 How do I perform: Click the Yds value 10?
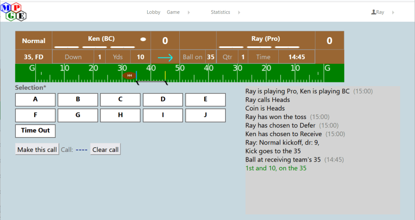(x=140, y=57)
